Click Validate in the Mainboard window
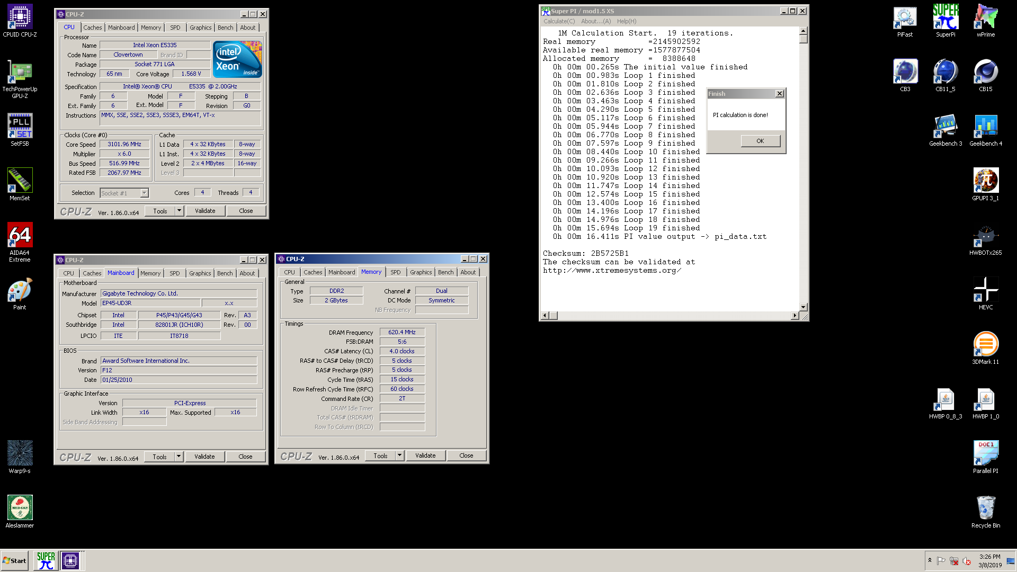Viewport: 1017px width, 572px height. tap(204, 457)
